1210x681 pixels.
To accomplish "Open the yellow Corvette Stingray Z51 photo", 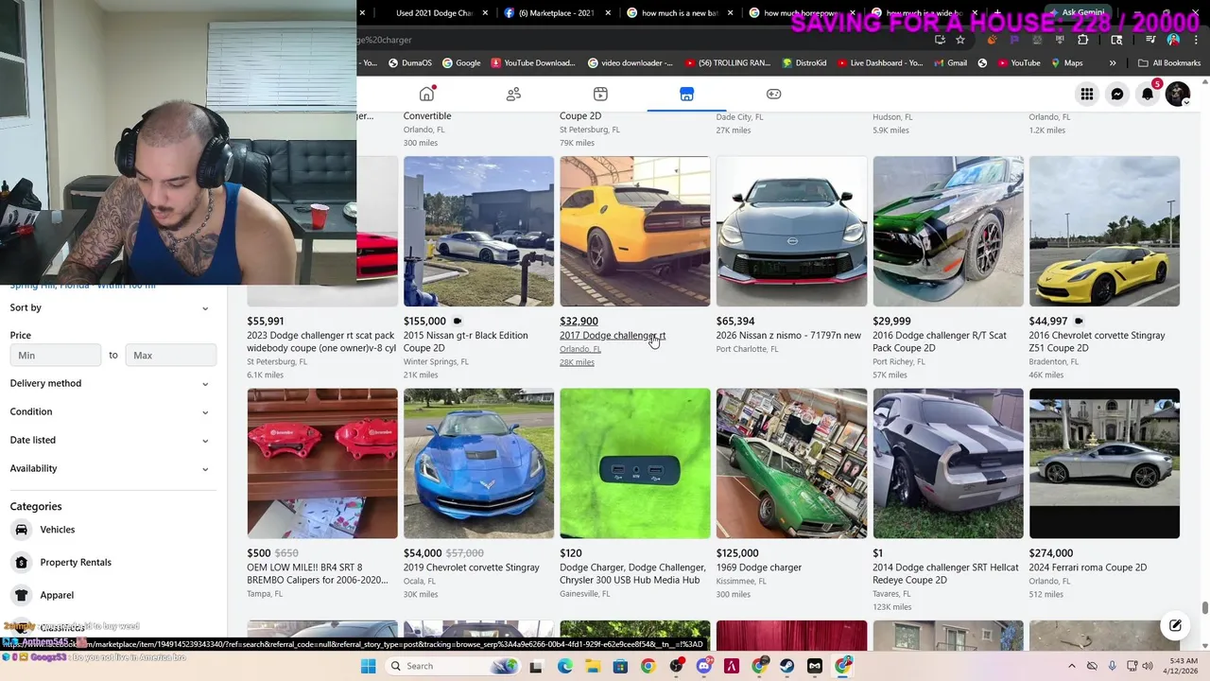I will click(1104, 232).
